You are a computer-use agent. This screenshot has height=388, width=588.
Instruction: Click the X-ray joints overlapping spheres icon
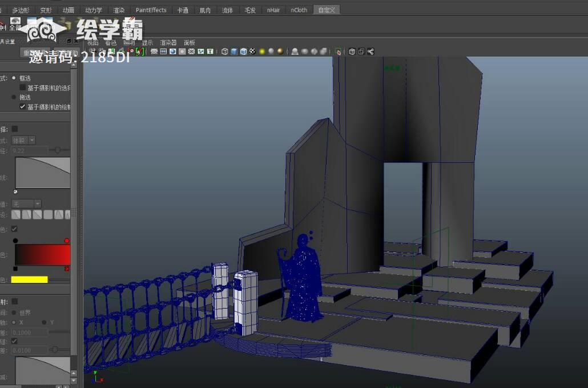coord(323,52)
